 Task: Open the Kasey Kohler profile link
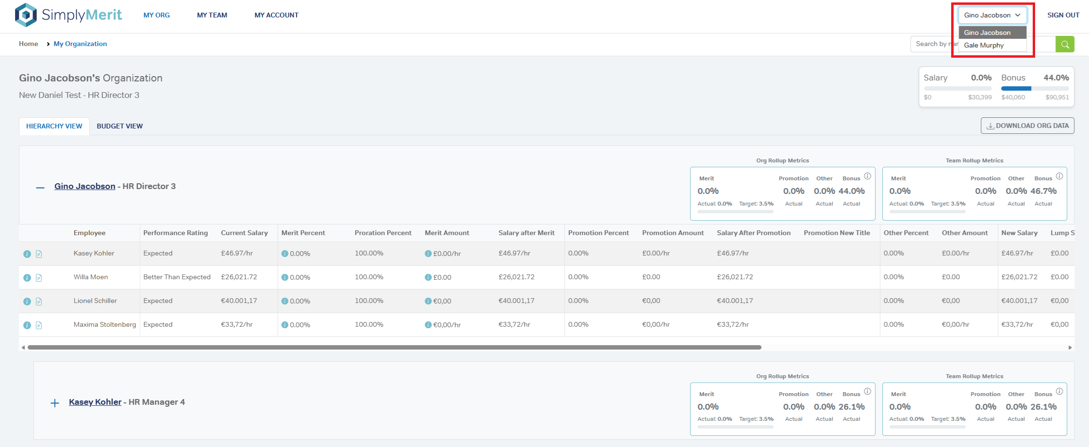(95, 402)
